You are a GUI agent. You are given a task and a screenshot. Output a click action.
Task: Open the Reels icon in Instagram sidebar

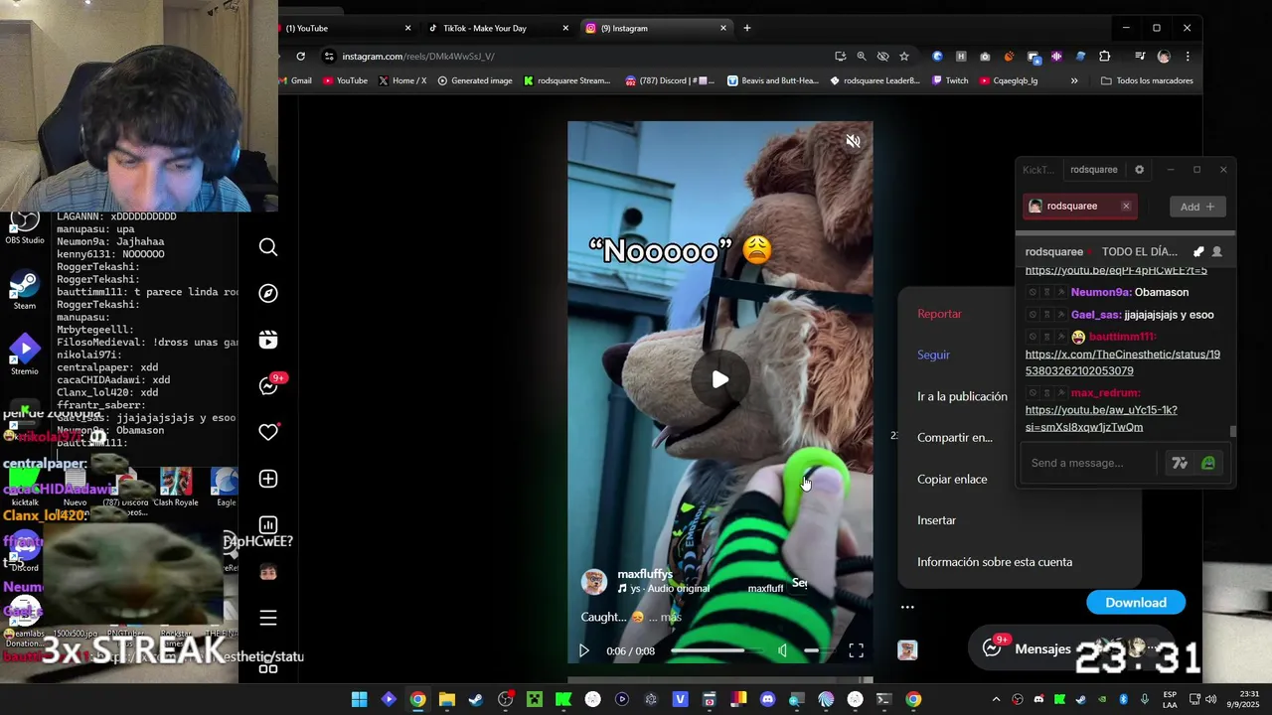[268, 340]
